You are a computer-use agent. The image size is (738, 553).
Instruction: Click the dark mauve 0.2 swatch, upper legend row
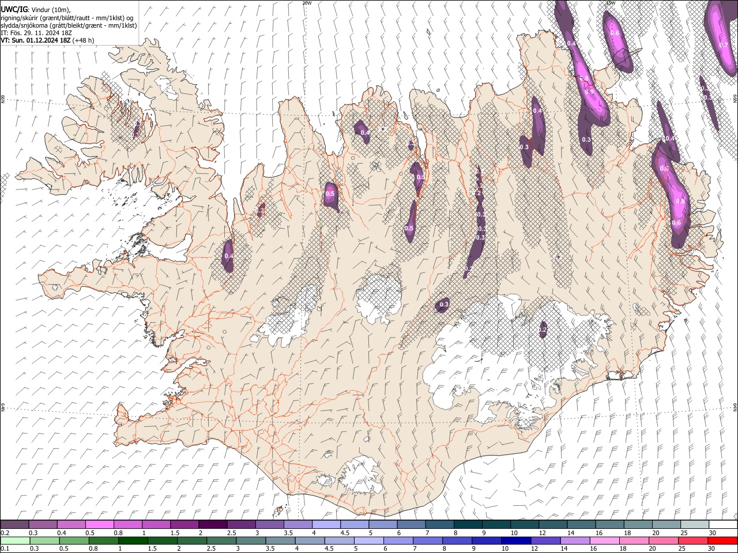click(14, 525)
